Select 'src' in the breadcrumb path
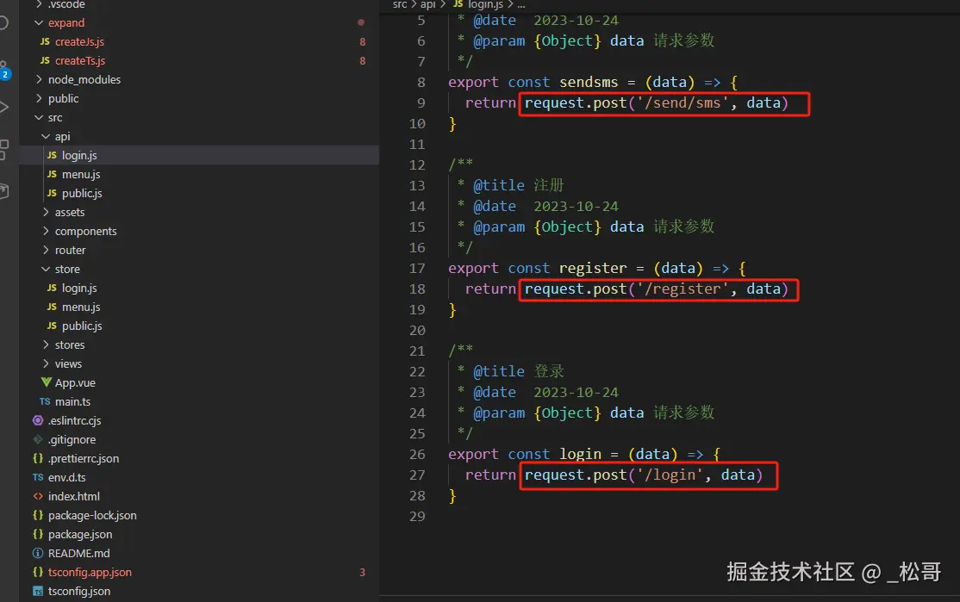The width and height of the screenshot is (960, 602). click(x=400, y=4)
